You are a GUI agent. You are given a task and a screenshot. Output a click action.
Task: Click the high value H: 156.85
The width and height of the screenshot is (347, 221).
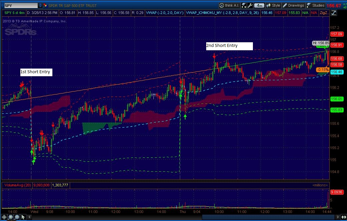(x=86, y=13)
